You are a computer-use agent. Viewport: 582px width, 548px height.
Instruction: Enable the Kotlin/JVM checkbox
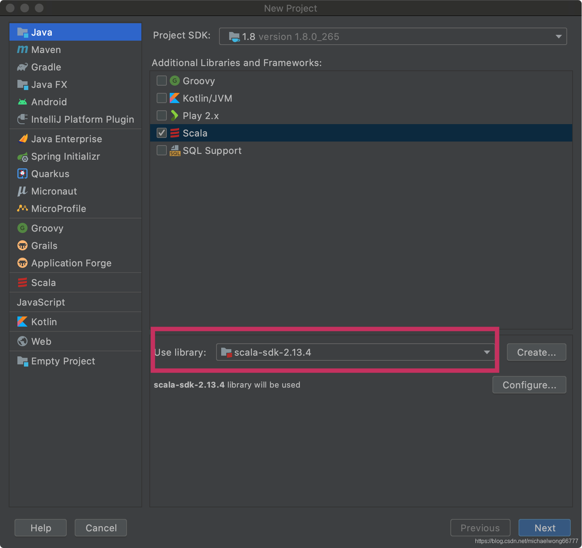[x=162, y=98]
